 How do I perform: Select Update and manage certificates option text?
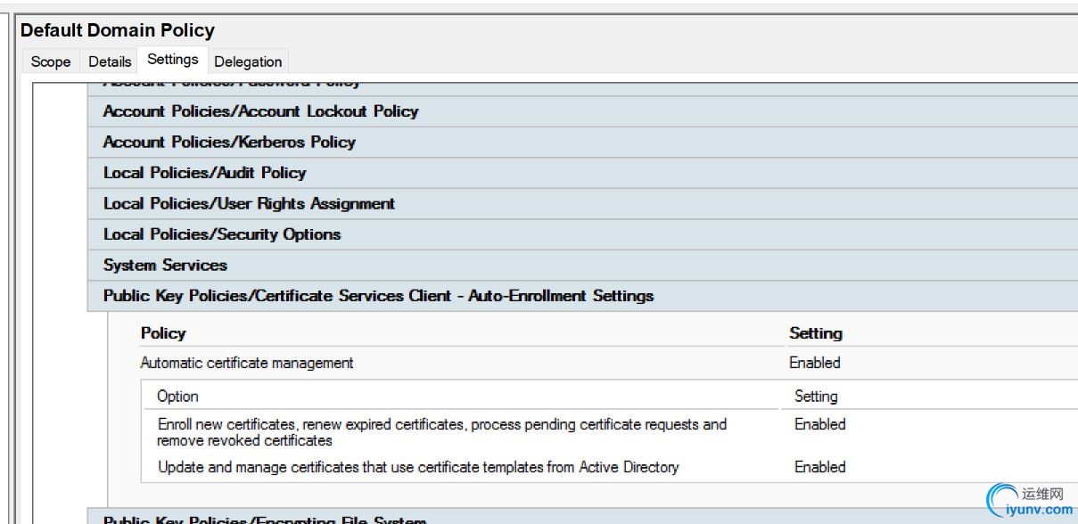tap(418, 467)
